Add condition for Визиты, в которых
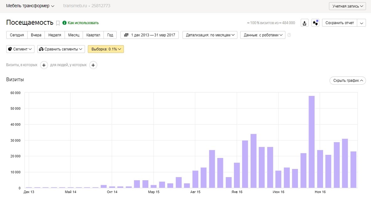This screenshot has width=371, height=200. (x=44, y=65)
